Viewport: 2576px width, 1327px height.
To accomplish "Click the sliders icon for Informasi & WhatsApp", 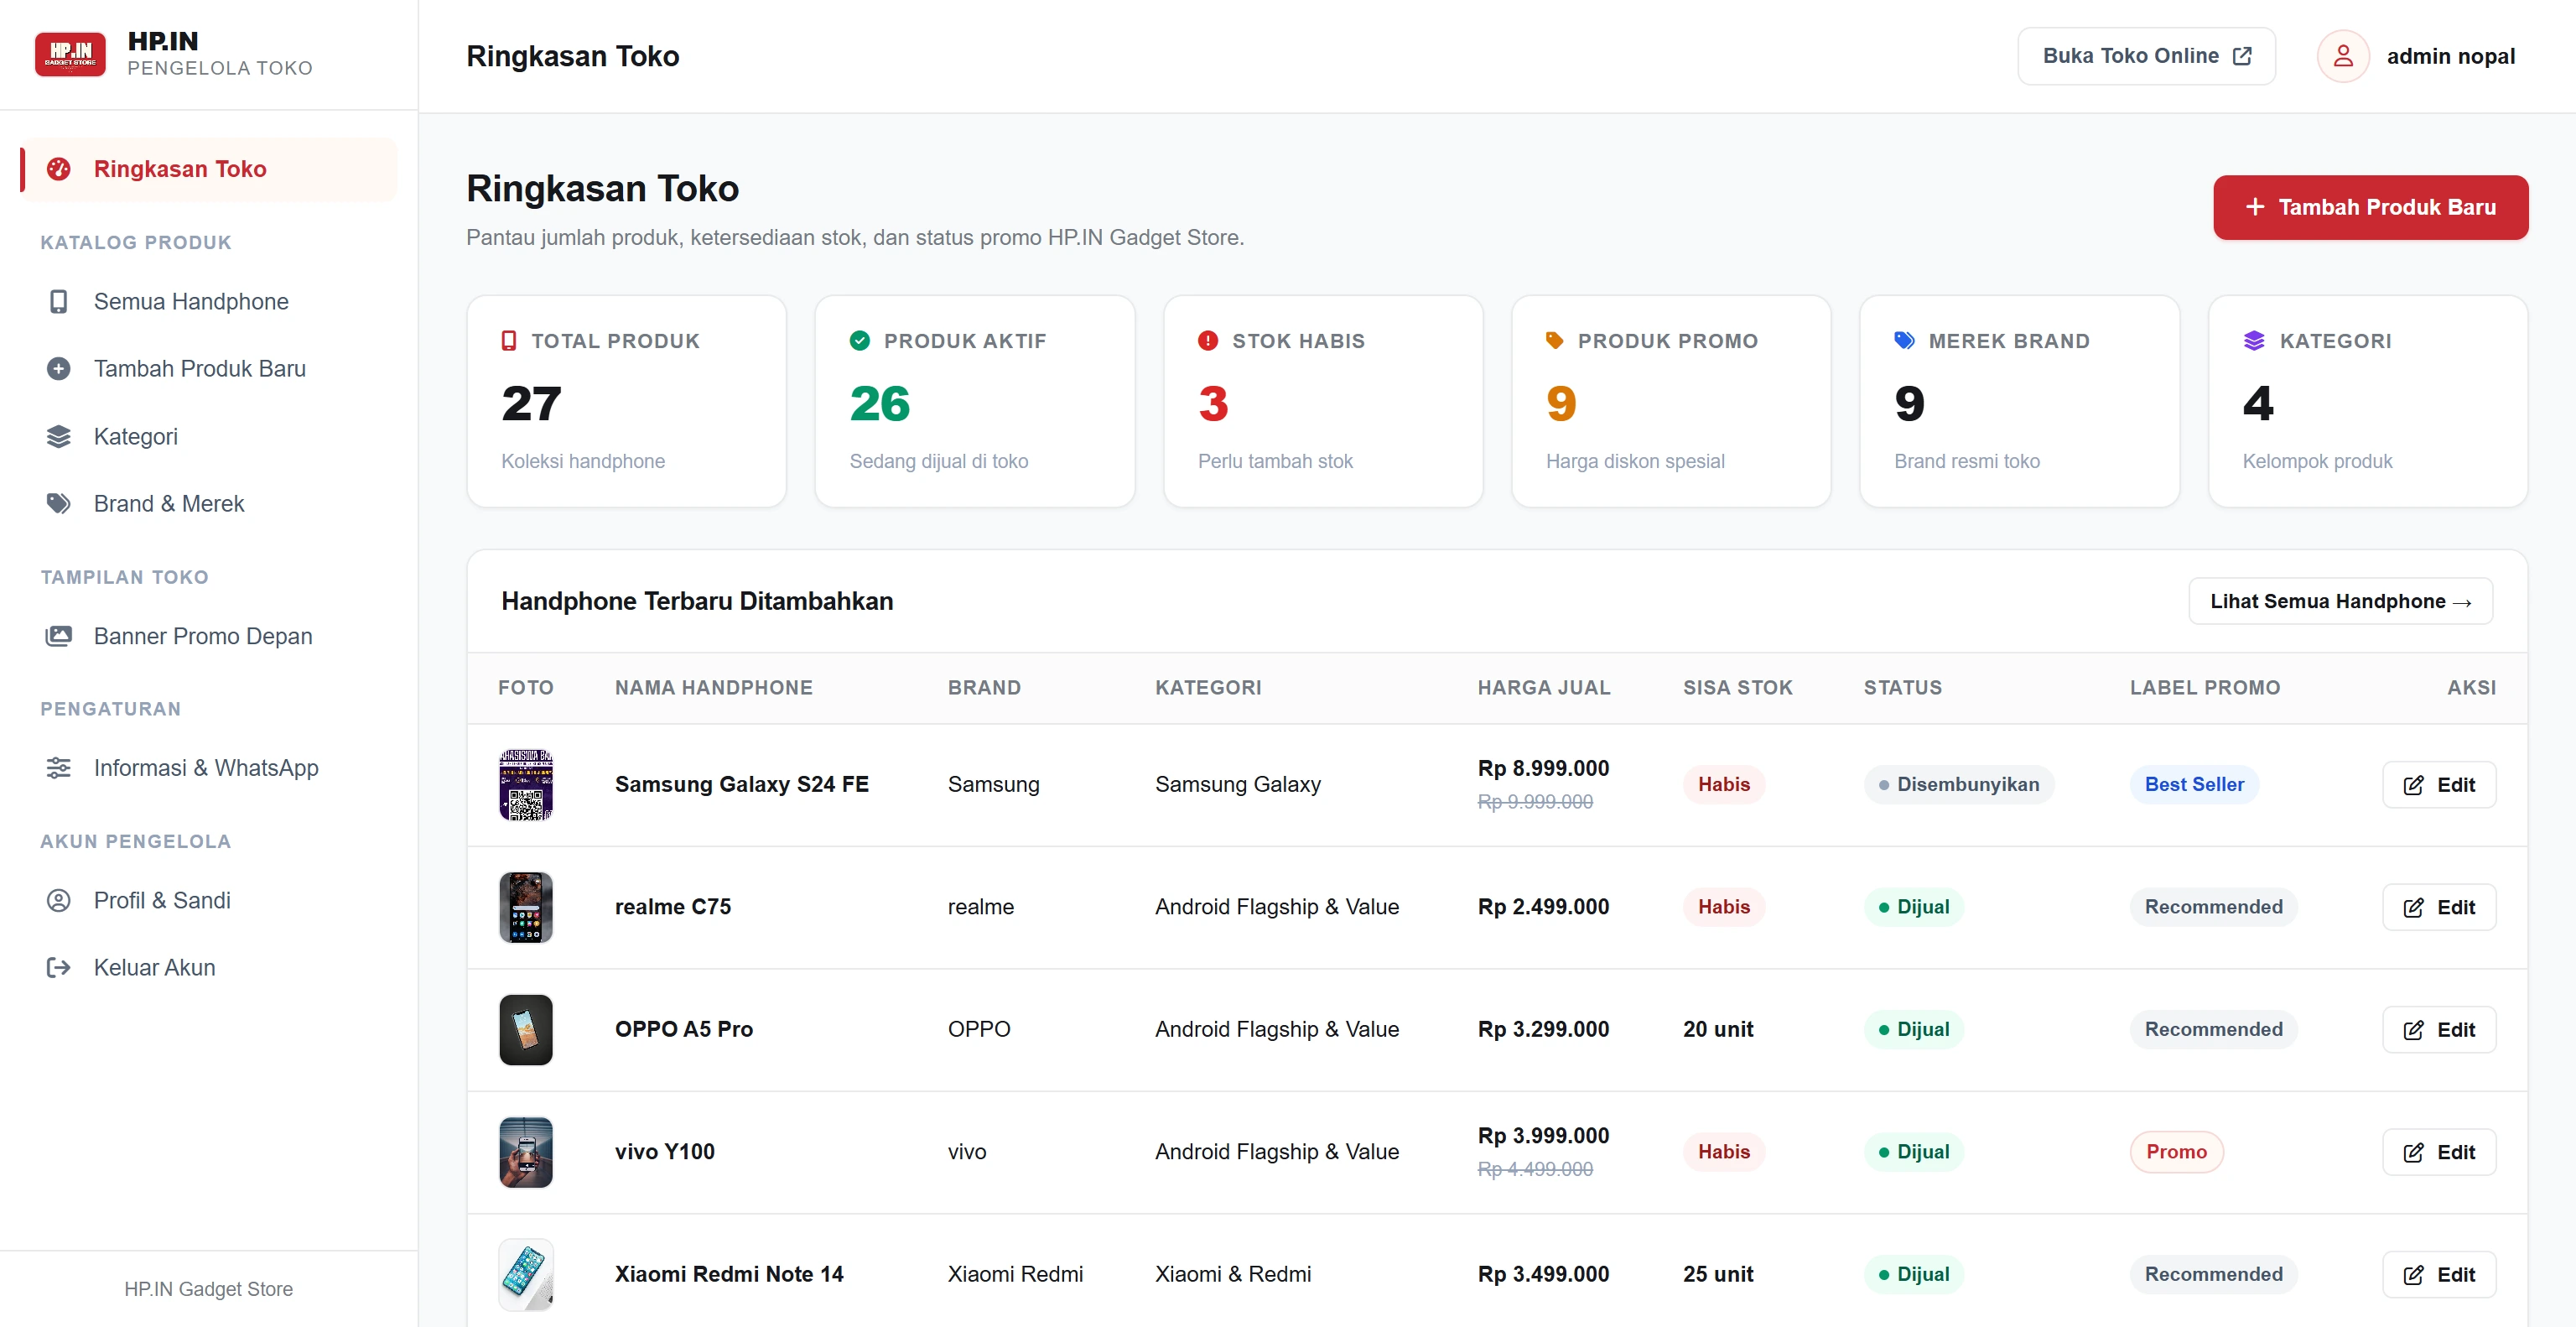I will (59, 768).
